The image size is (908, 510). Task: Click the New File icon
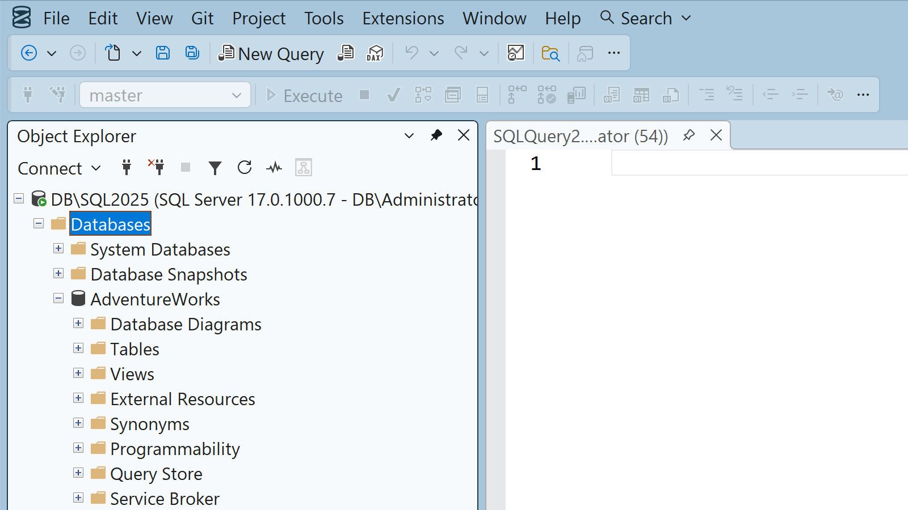pos(113,53)
